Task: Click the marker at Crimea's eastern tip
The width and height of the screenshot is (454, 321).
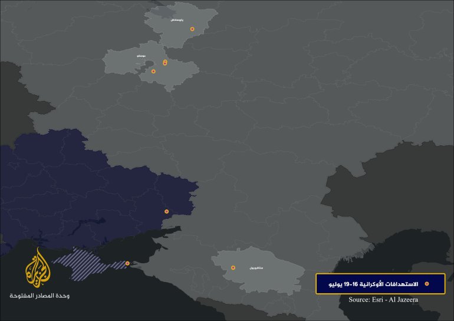Action: [x=127, y=263]
